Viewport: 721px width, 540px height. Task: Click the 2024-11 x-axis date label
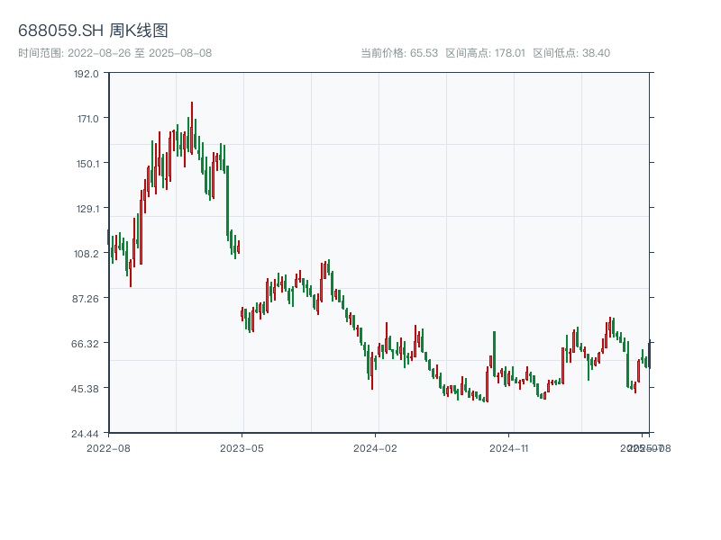tap(509, 447)
